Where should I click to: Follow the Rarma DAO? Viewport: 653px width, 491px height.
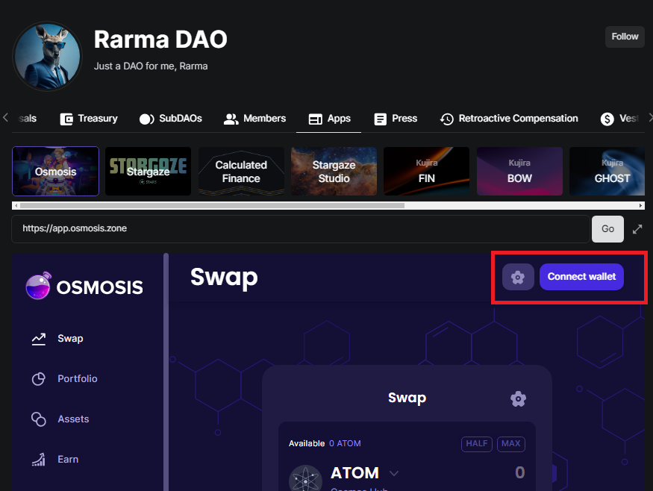(x=625, y=37)
